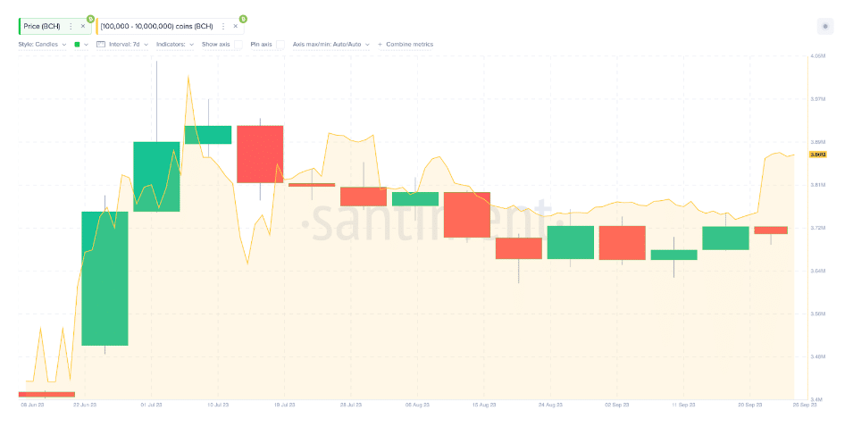Screen dimensions: 853x427
Task: Expand the Indicators dropdown
Action: [175, 45]
